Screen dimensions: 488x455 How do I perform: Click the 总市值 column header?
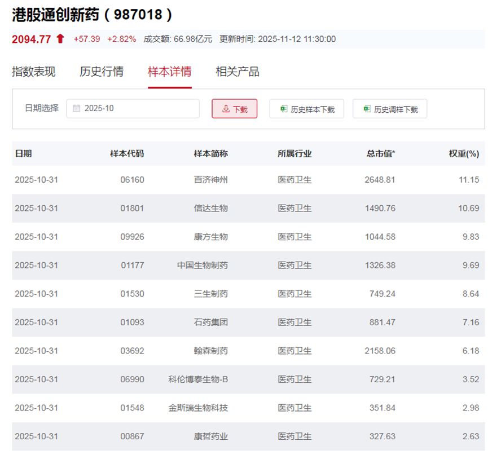point(380,153)
